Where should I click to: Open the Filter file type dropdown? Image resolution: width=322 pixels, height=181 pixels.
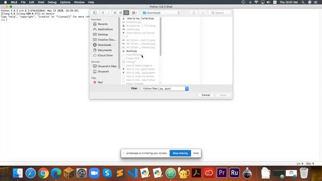165,88
